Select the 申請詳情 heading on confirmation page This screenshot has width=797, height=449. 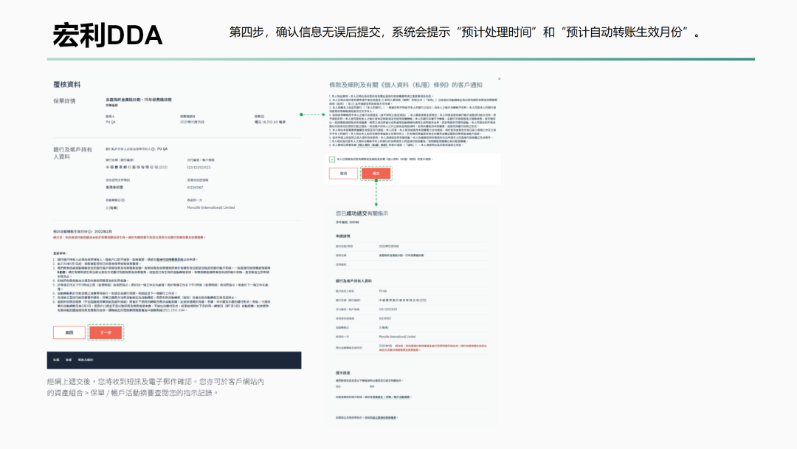tap(342, 236)
